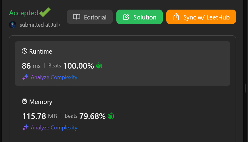Click the green Accepted checkmark icon
Screen dimensions: 248x142
(x=45, y=12)
